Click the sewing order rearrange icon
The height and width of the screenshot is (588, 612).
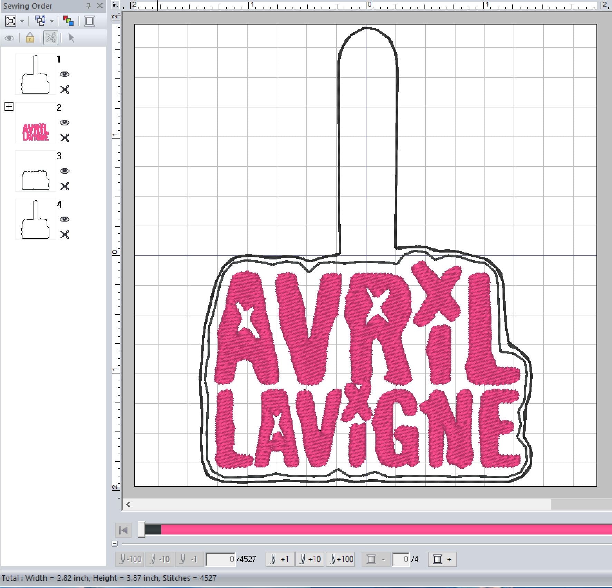[40, 21]
